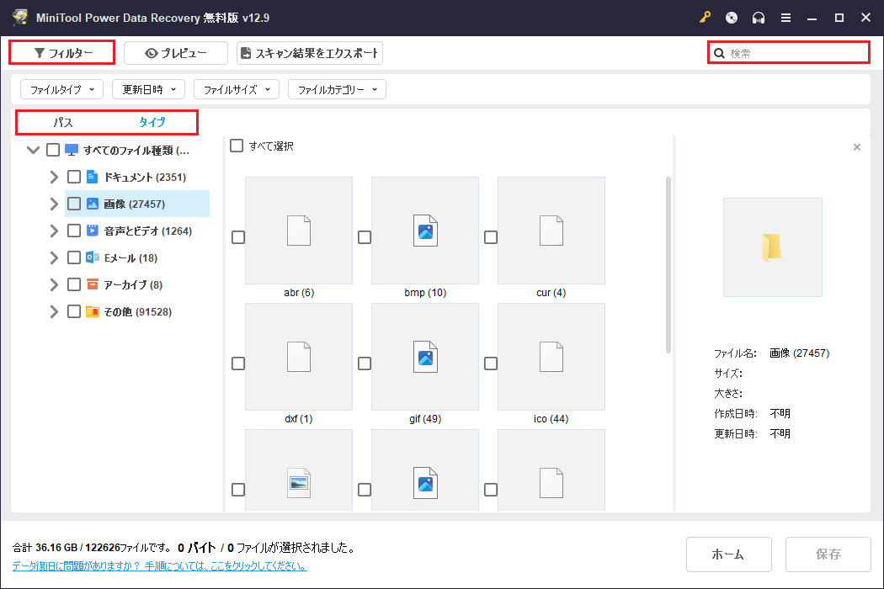Click the フィルター button
The image size is (884, 589).
coord(62,53)
